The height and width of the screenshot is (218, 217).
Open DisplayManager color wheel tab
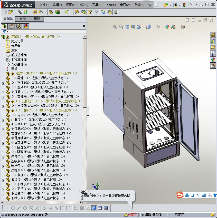(x=26, y=26)
